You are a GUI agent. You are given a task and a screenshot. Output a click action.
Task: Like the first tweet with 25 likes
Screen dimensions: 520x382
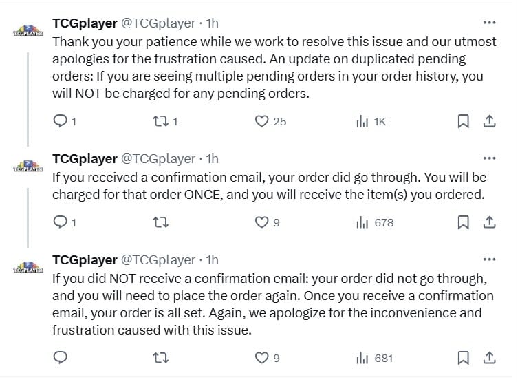pos(261,121)
